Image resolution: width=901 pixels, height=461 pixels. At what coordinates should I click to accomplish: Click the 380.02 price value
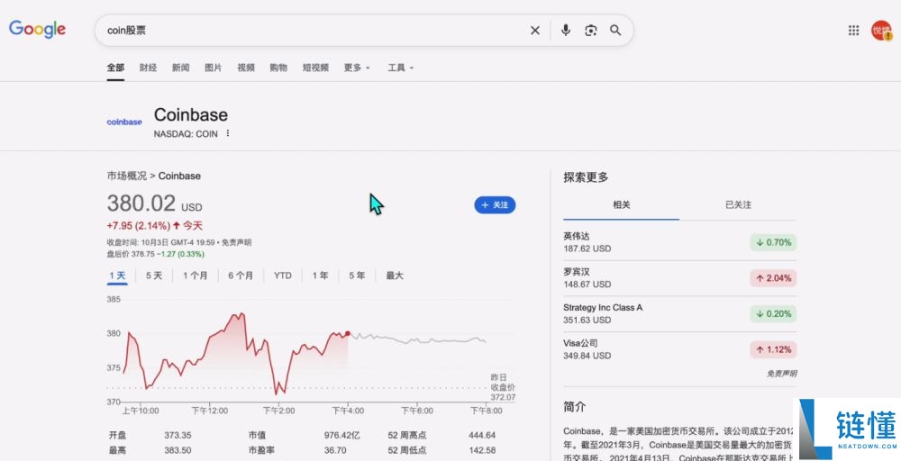coord(141,203)
